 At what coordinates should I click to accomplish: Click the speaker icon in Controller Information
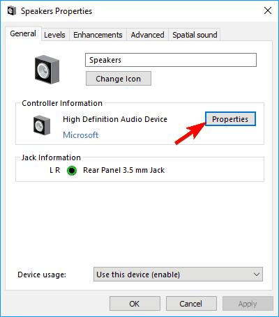coord(42,125)
